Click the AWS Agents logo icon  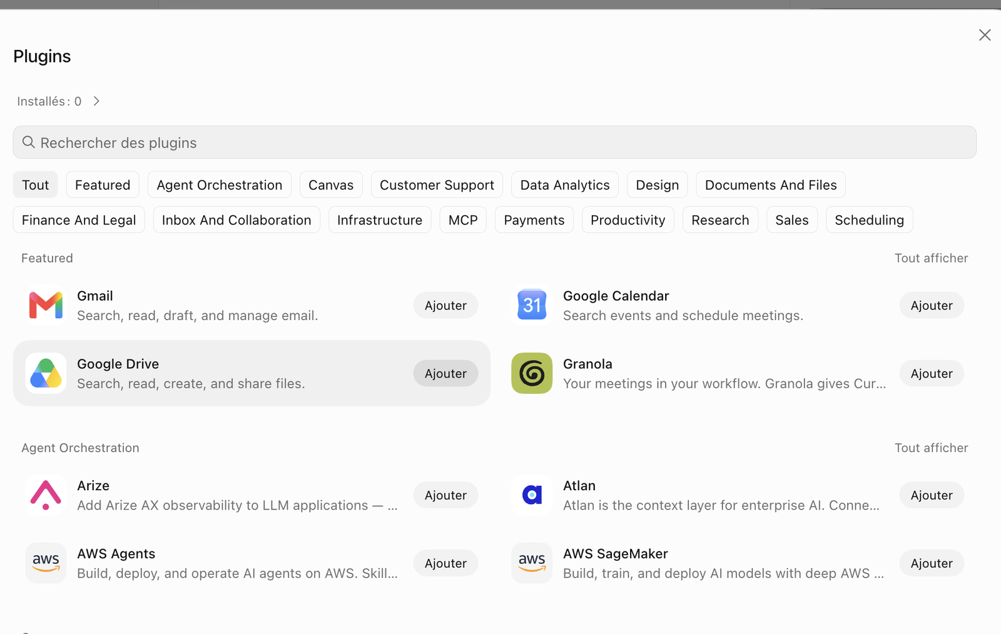pyautogui.click(x=46, y=563)
